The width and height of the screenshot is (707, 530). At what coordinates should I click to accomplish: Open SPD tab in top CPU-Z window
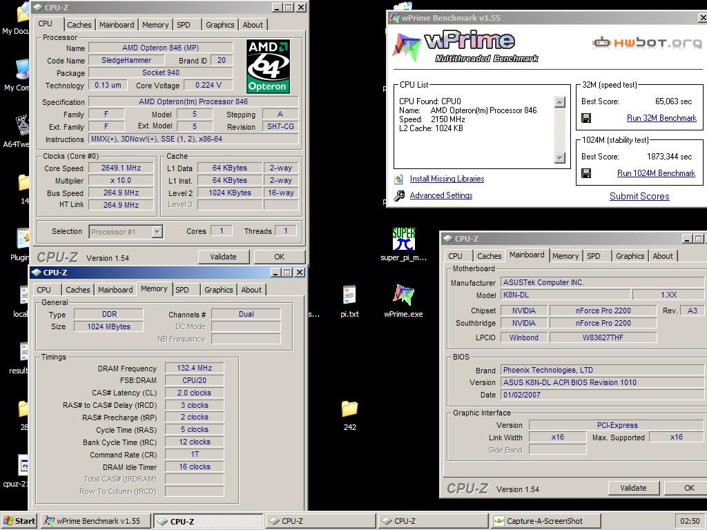(184, 25)
